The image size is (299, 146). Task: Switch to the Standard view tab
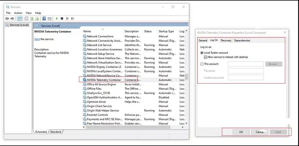pos(56,132)
